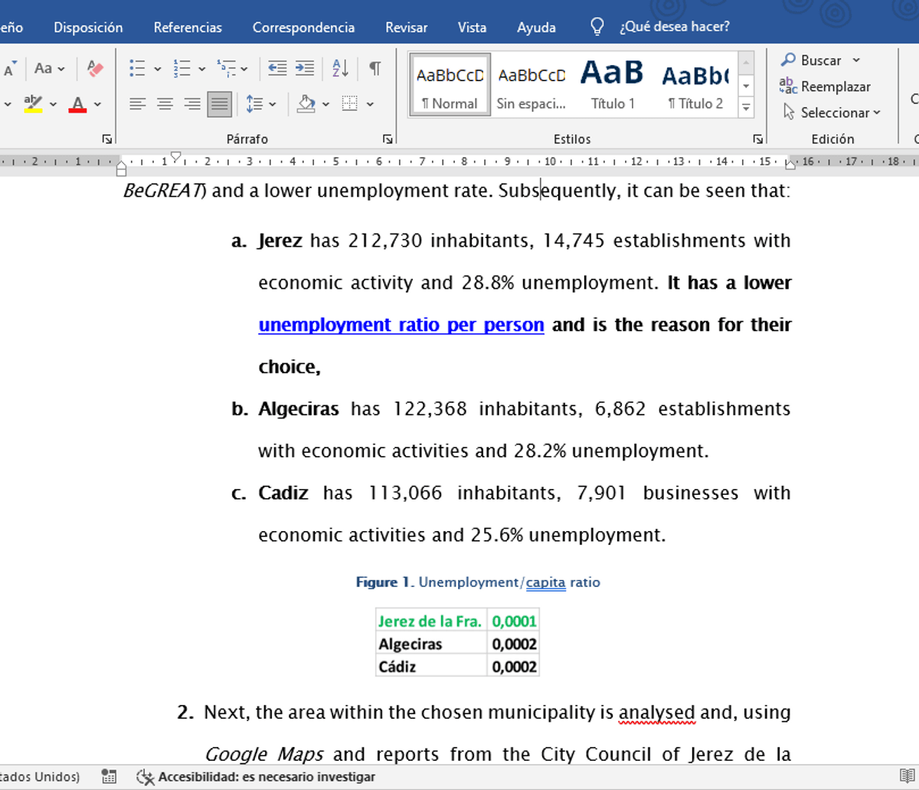Apply the Título 1 style
This screenshot has width=919, height=790.
[613, 86]
